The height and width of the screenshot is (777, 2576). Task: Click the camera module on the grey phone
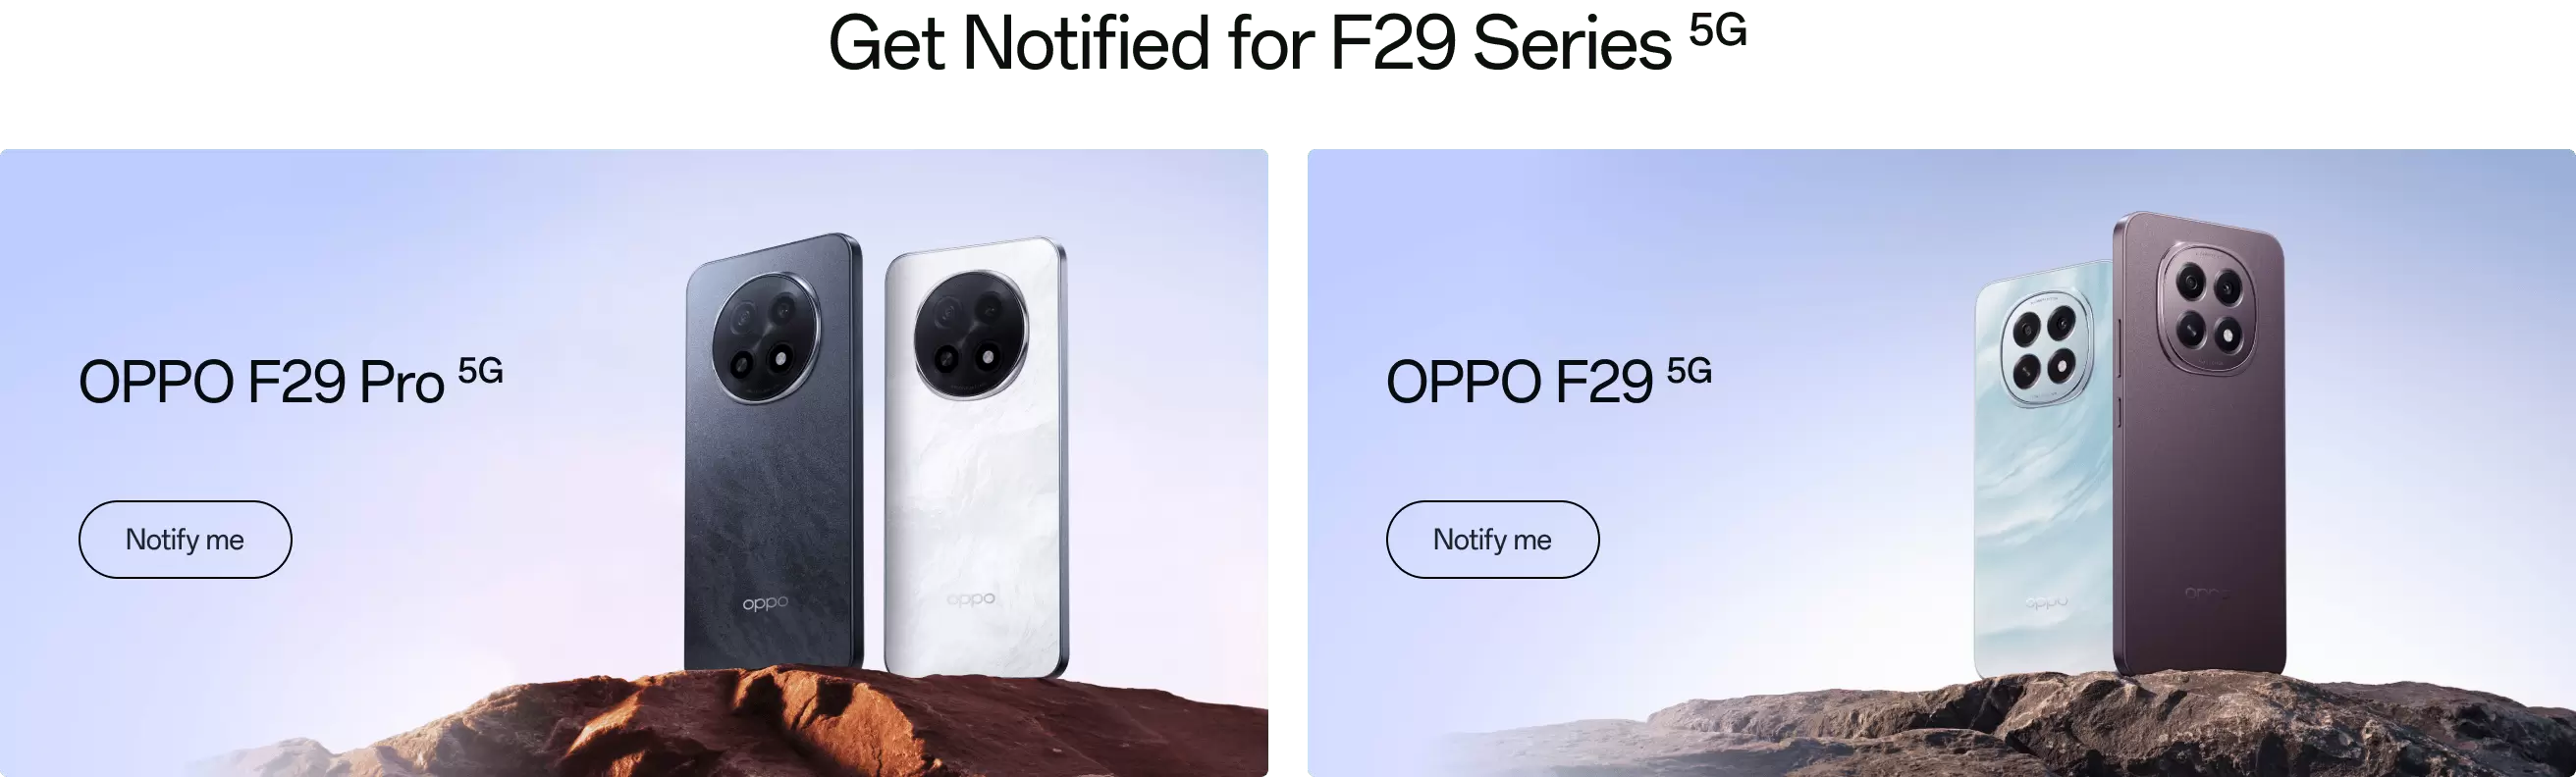(x=767, y=338)
